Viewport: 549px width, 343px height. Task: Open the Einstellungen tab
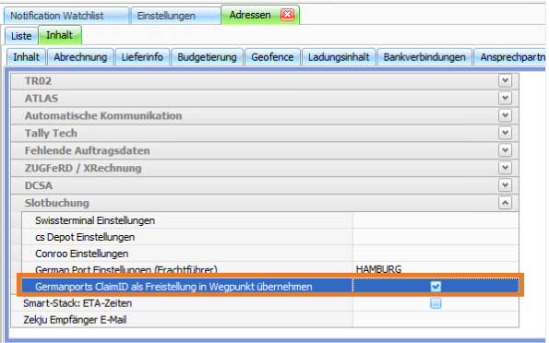[x=174, y=16]
